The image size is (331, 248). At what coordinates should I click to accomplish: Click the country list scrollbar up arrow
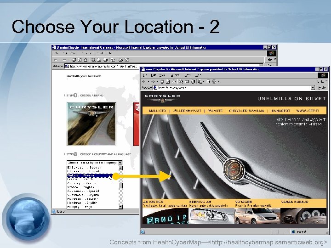coord(120,168)
